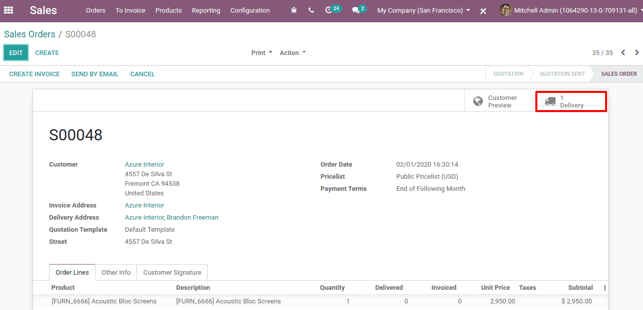Viewport: 643px width, 310px height.
Task: Expand the Print dropdown
Action: pyautogui.click(x=262, y=53)
